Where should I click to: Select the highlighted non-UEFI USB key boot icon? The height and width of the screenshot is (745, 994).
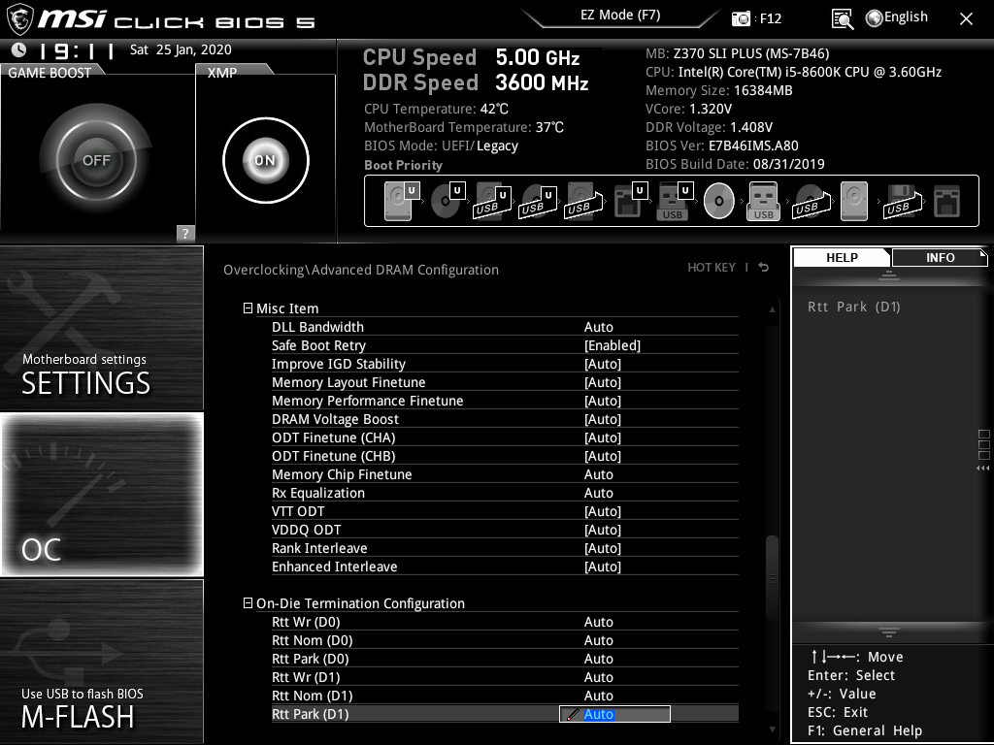click(x=763, y=202)
